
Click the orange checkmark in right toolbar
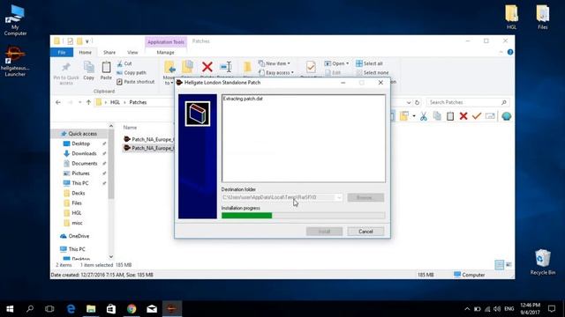coord(477,116)
